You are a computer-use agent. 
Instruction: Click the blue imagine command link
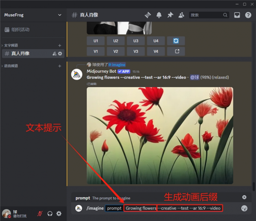pyautogui.click(x=117, y=65)
